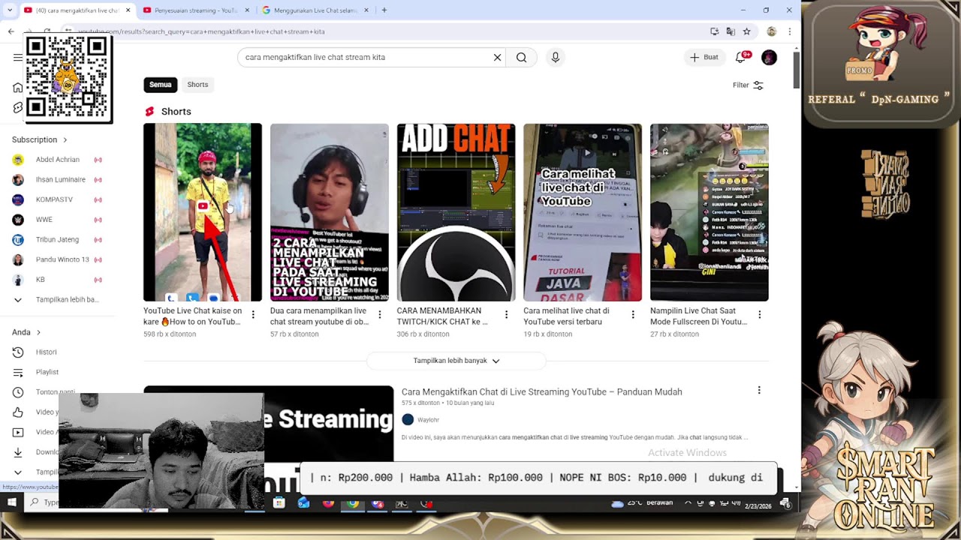Open 'Cara Mengaktifkan Chat di Live Streaming YouTube' video title
The height and width of the screenshot is (540, 961).
point(542,392)
